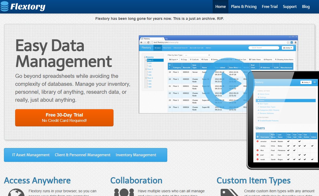Click Enable/Disable Features on tablet screenshot

pos(268,121)
